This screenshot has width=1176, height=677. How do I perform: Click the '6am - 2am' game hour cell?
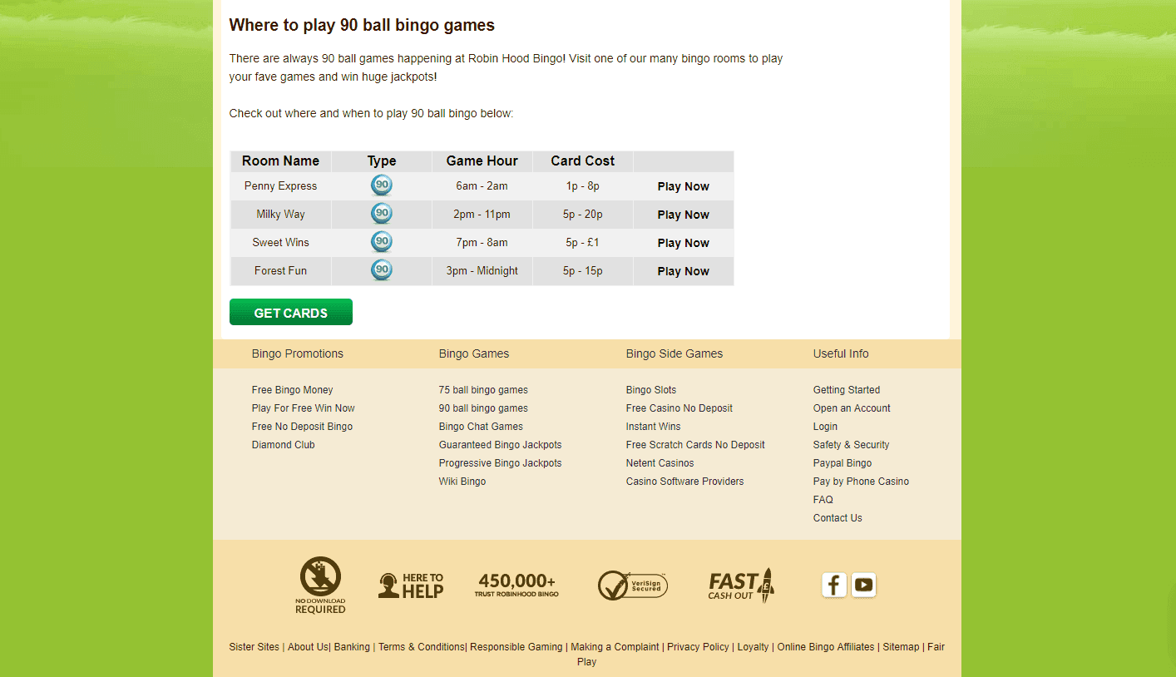tap(482, 186)
